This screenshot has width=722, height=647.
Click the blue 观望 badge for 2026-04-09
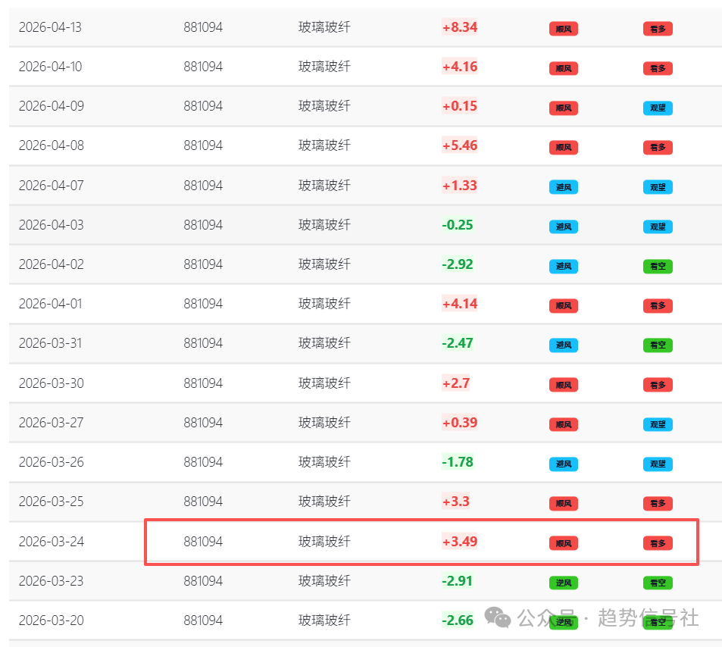(658, 108)
